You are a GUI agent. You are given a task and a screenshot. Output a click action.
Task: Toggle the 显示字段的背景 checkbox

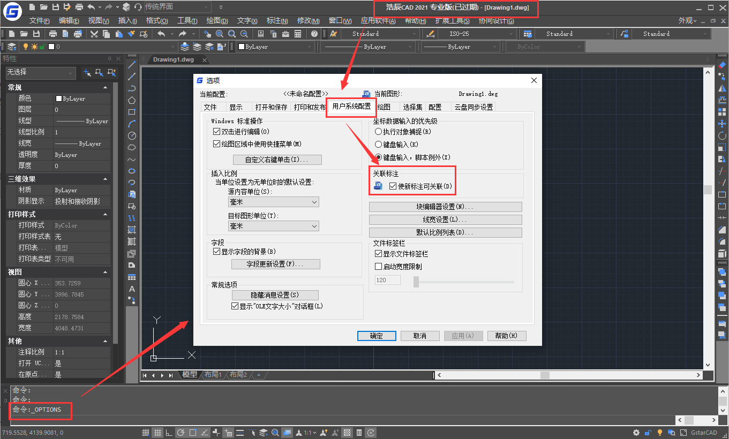point(217,251)
